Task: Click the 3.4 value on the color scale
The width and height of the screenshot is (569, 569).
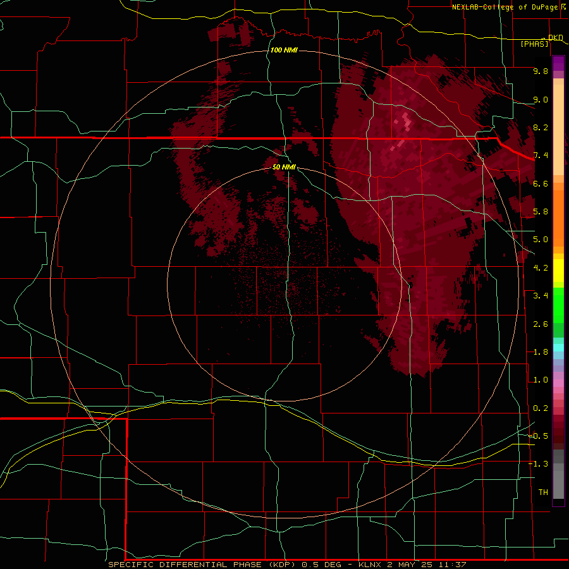Action: [541, 296]
